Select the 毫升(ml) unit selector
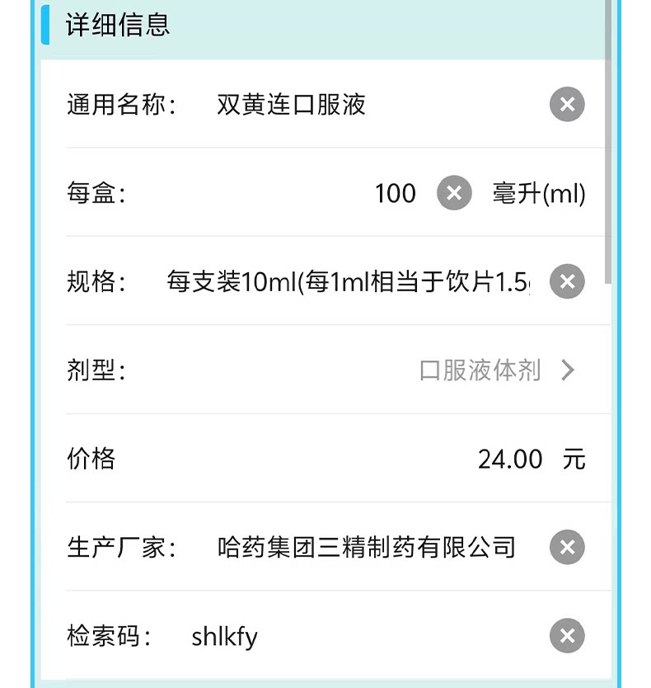Image resolution: width=651 pixels, height=688 pixels. 539,193
